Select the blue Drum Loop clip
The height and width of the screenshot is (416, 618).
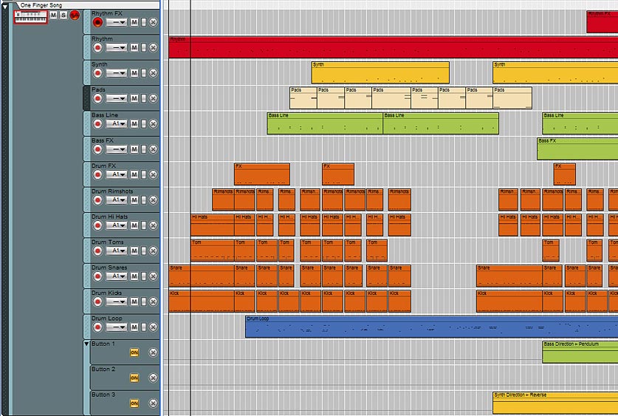click(x=432, y=327)
